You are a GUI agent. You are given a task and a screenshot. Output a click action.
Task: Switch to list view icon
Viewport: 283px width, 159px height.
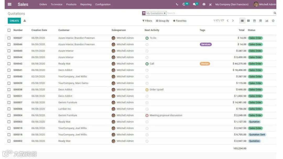click(242, 21)
